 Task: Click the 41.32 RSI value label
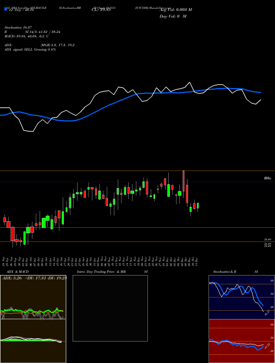(267, 346)
